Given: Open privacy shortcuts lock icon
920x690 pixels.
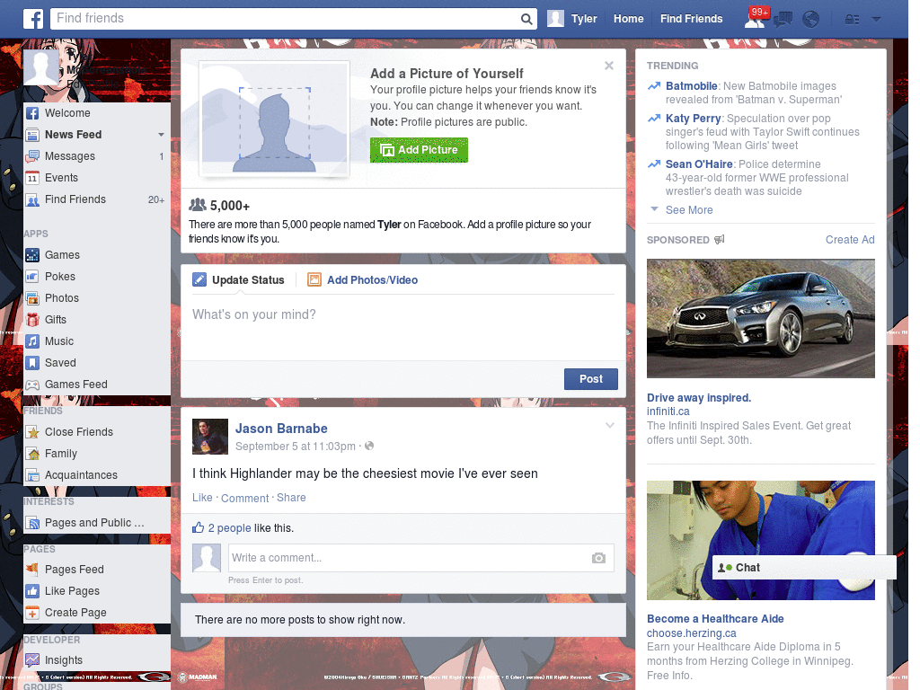Looking at the screenshot, I should tap(852, 20).
